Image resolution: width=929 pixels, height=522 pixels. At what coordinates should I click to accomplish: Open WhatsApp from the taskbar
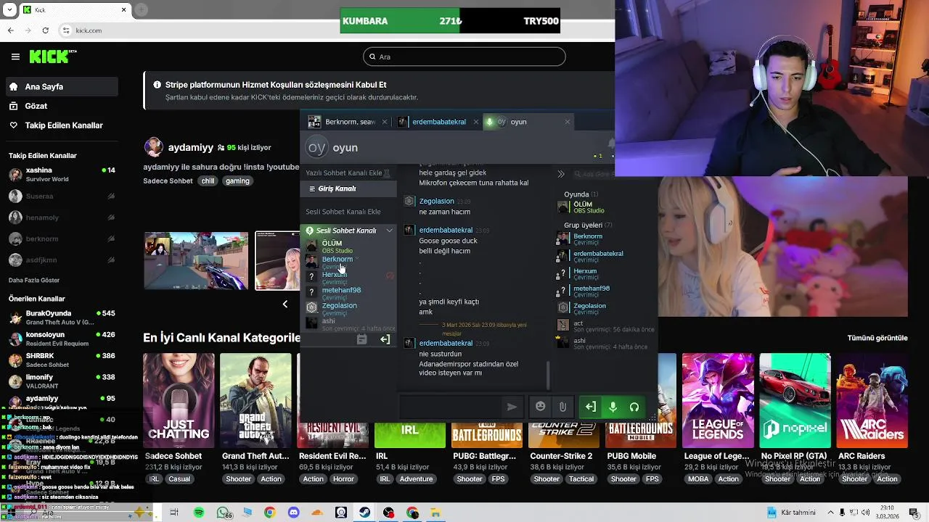pyautogui.click(x=223, y=513)
